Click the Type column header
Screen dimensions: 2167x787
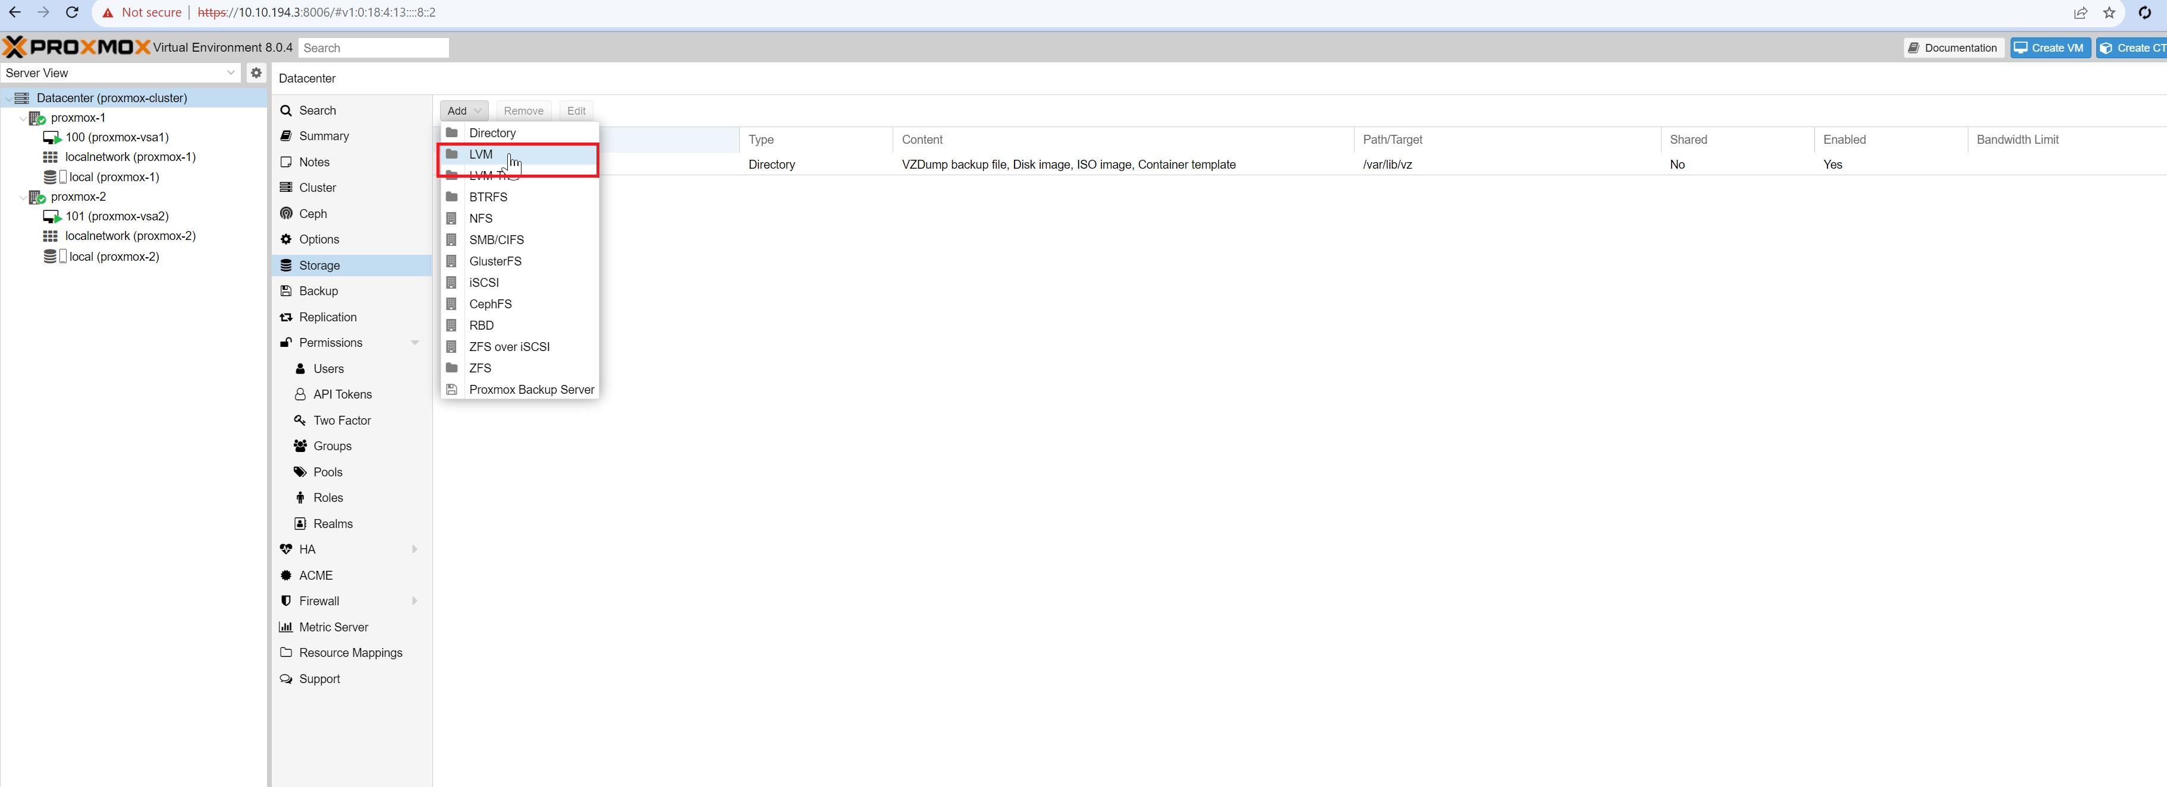[x=815, y=140]
